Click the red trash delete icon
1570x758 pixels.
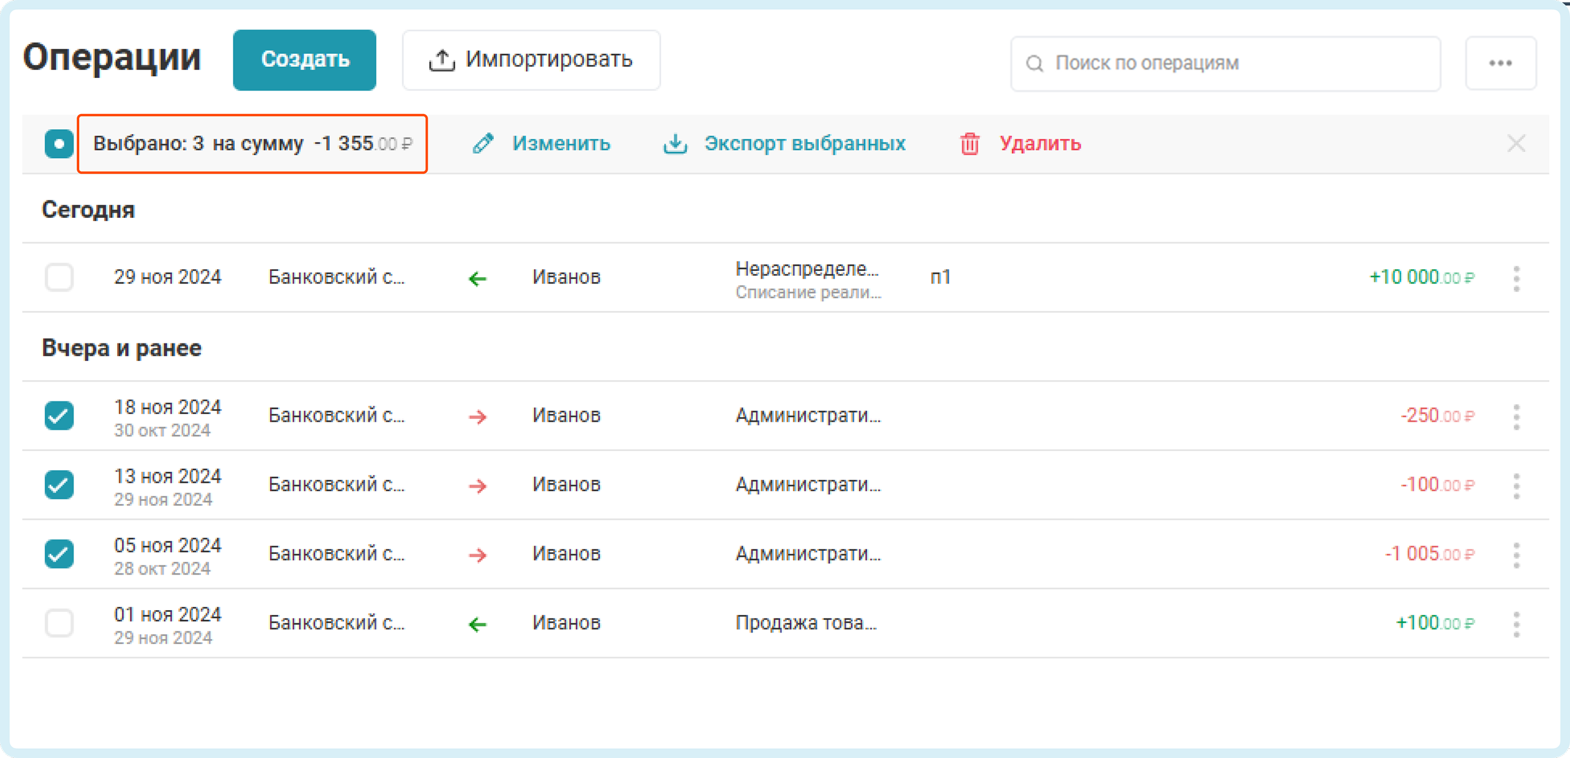pyautogui.click(x=970, y=144)
